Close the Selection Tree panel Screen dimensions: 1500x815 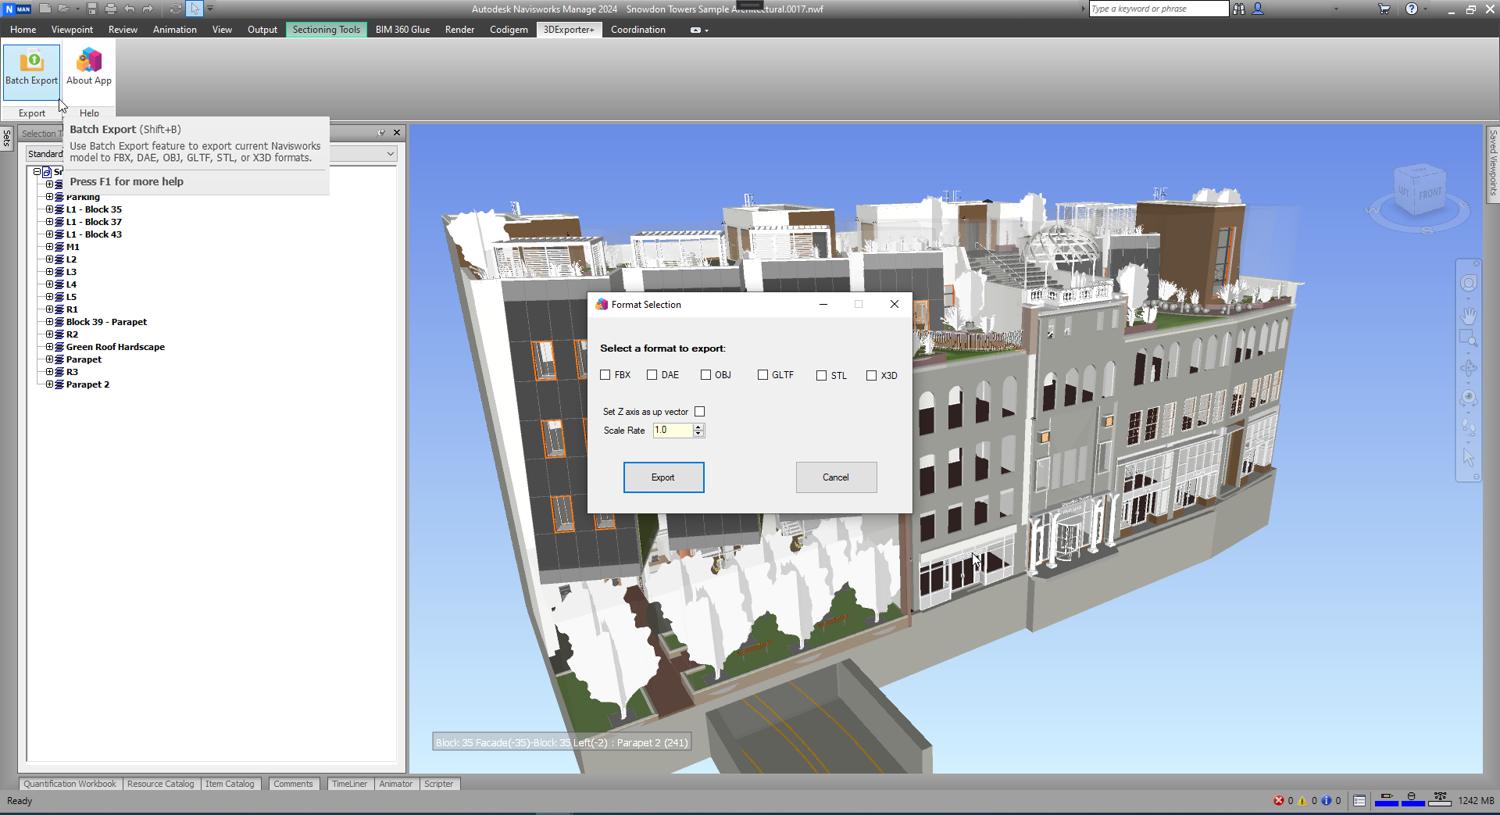click(x=397, y=133)
